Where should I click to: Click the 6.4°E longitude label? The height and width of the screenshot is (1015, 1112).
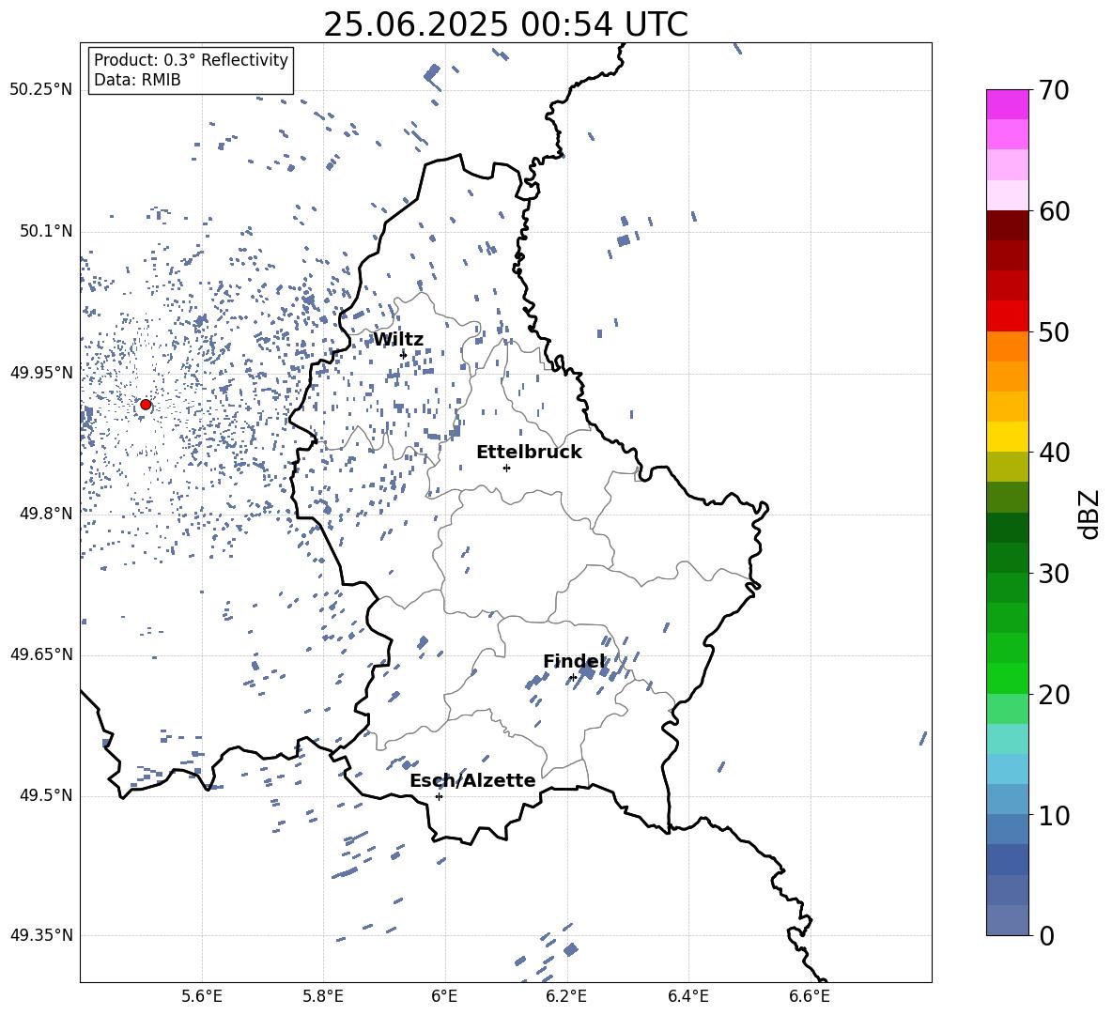[687, 996]
